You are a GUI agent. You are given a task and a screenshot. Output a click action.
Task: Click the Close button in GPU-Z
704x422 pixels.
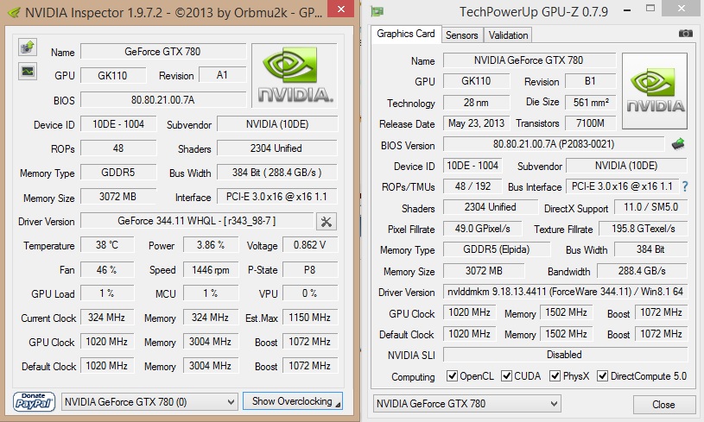point(663,405)
